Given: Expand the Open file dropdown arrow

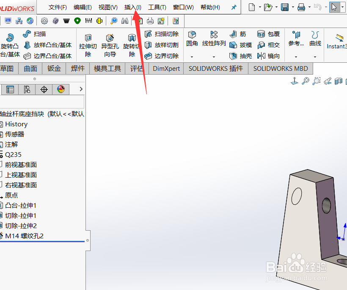Looking at the screenshot, I should point(276,7).
